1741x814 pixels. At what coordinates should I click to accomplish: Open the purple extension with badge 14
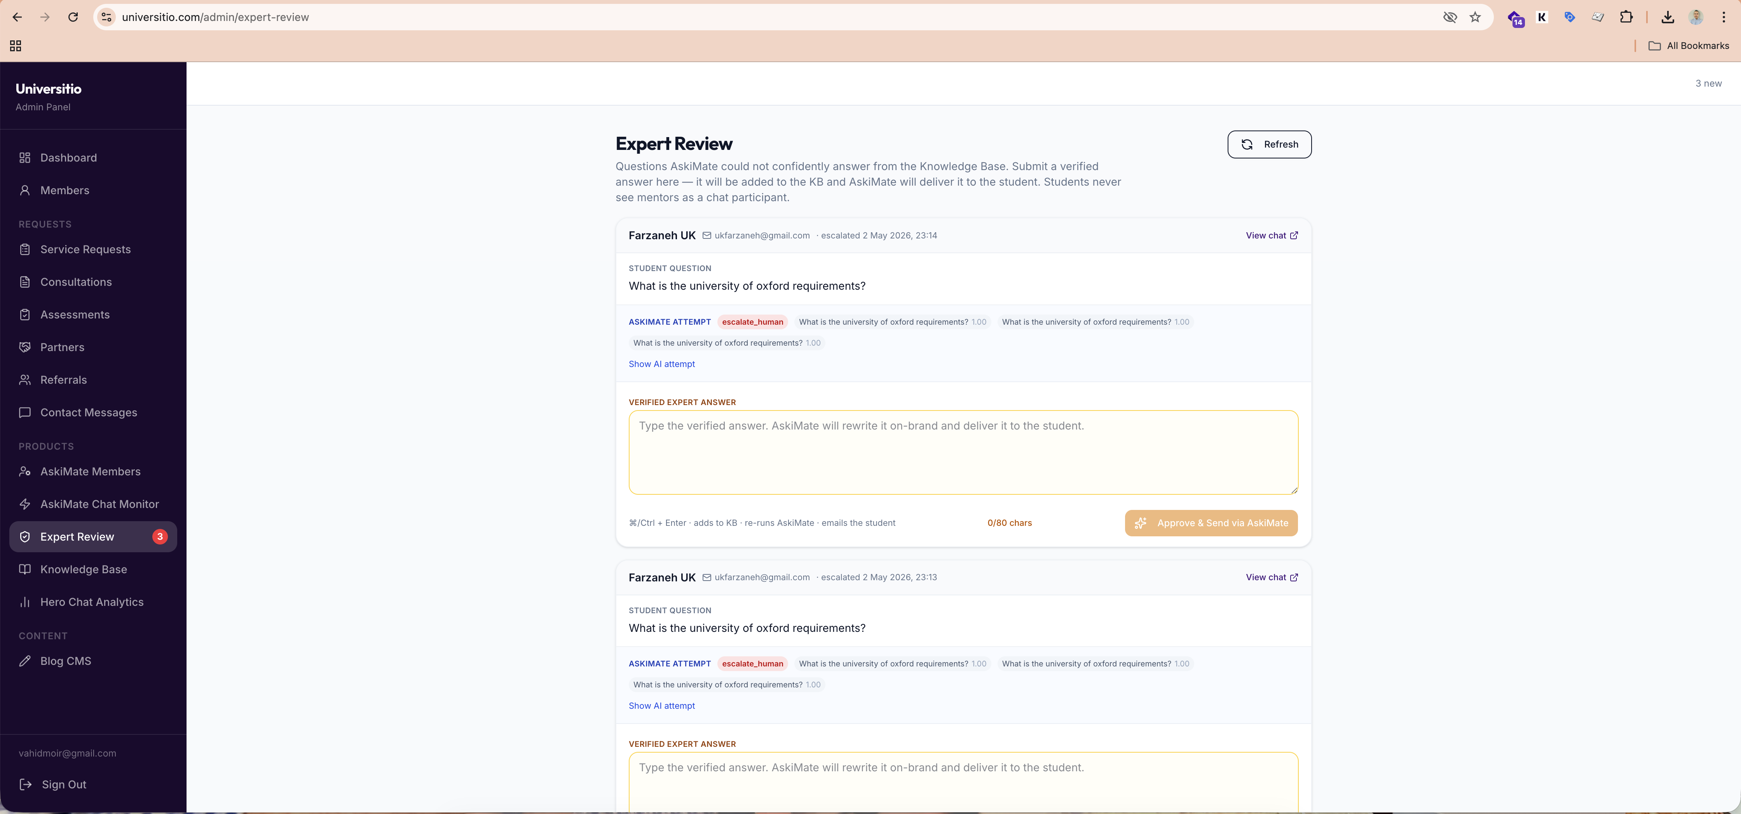[1515, 18]
